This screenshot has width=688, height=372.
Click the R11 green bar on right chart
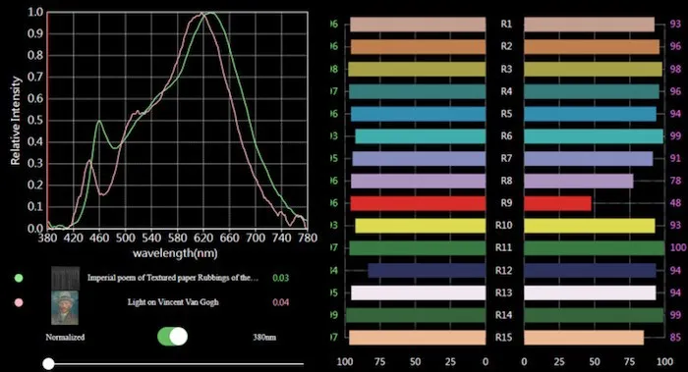[x=594, y=248]
